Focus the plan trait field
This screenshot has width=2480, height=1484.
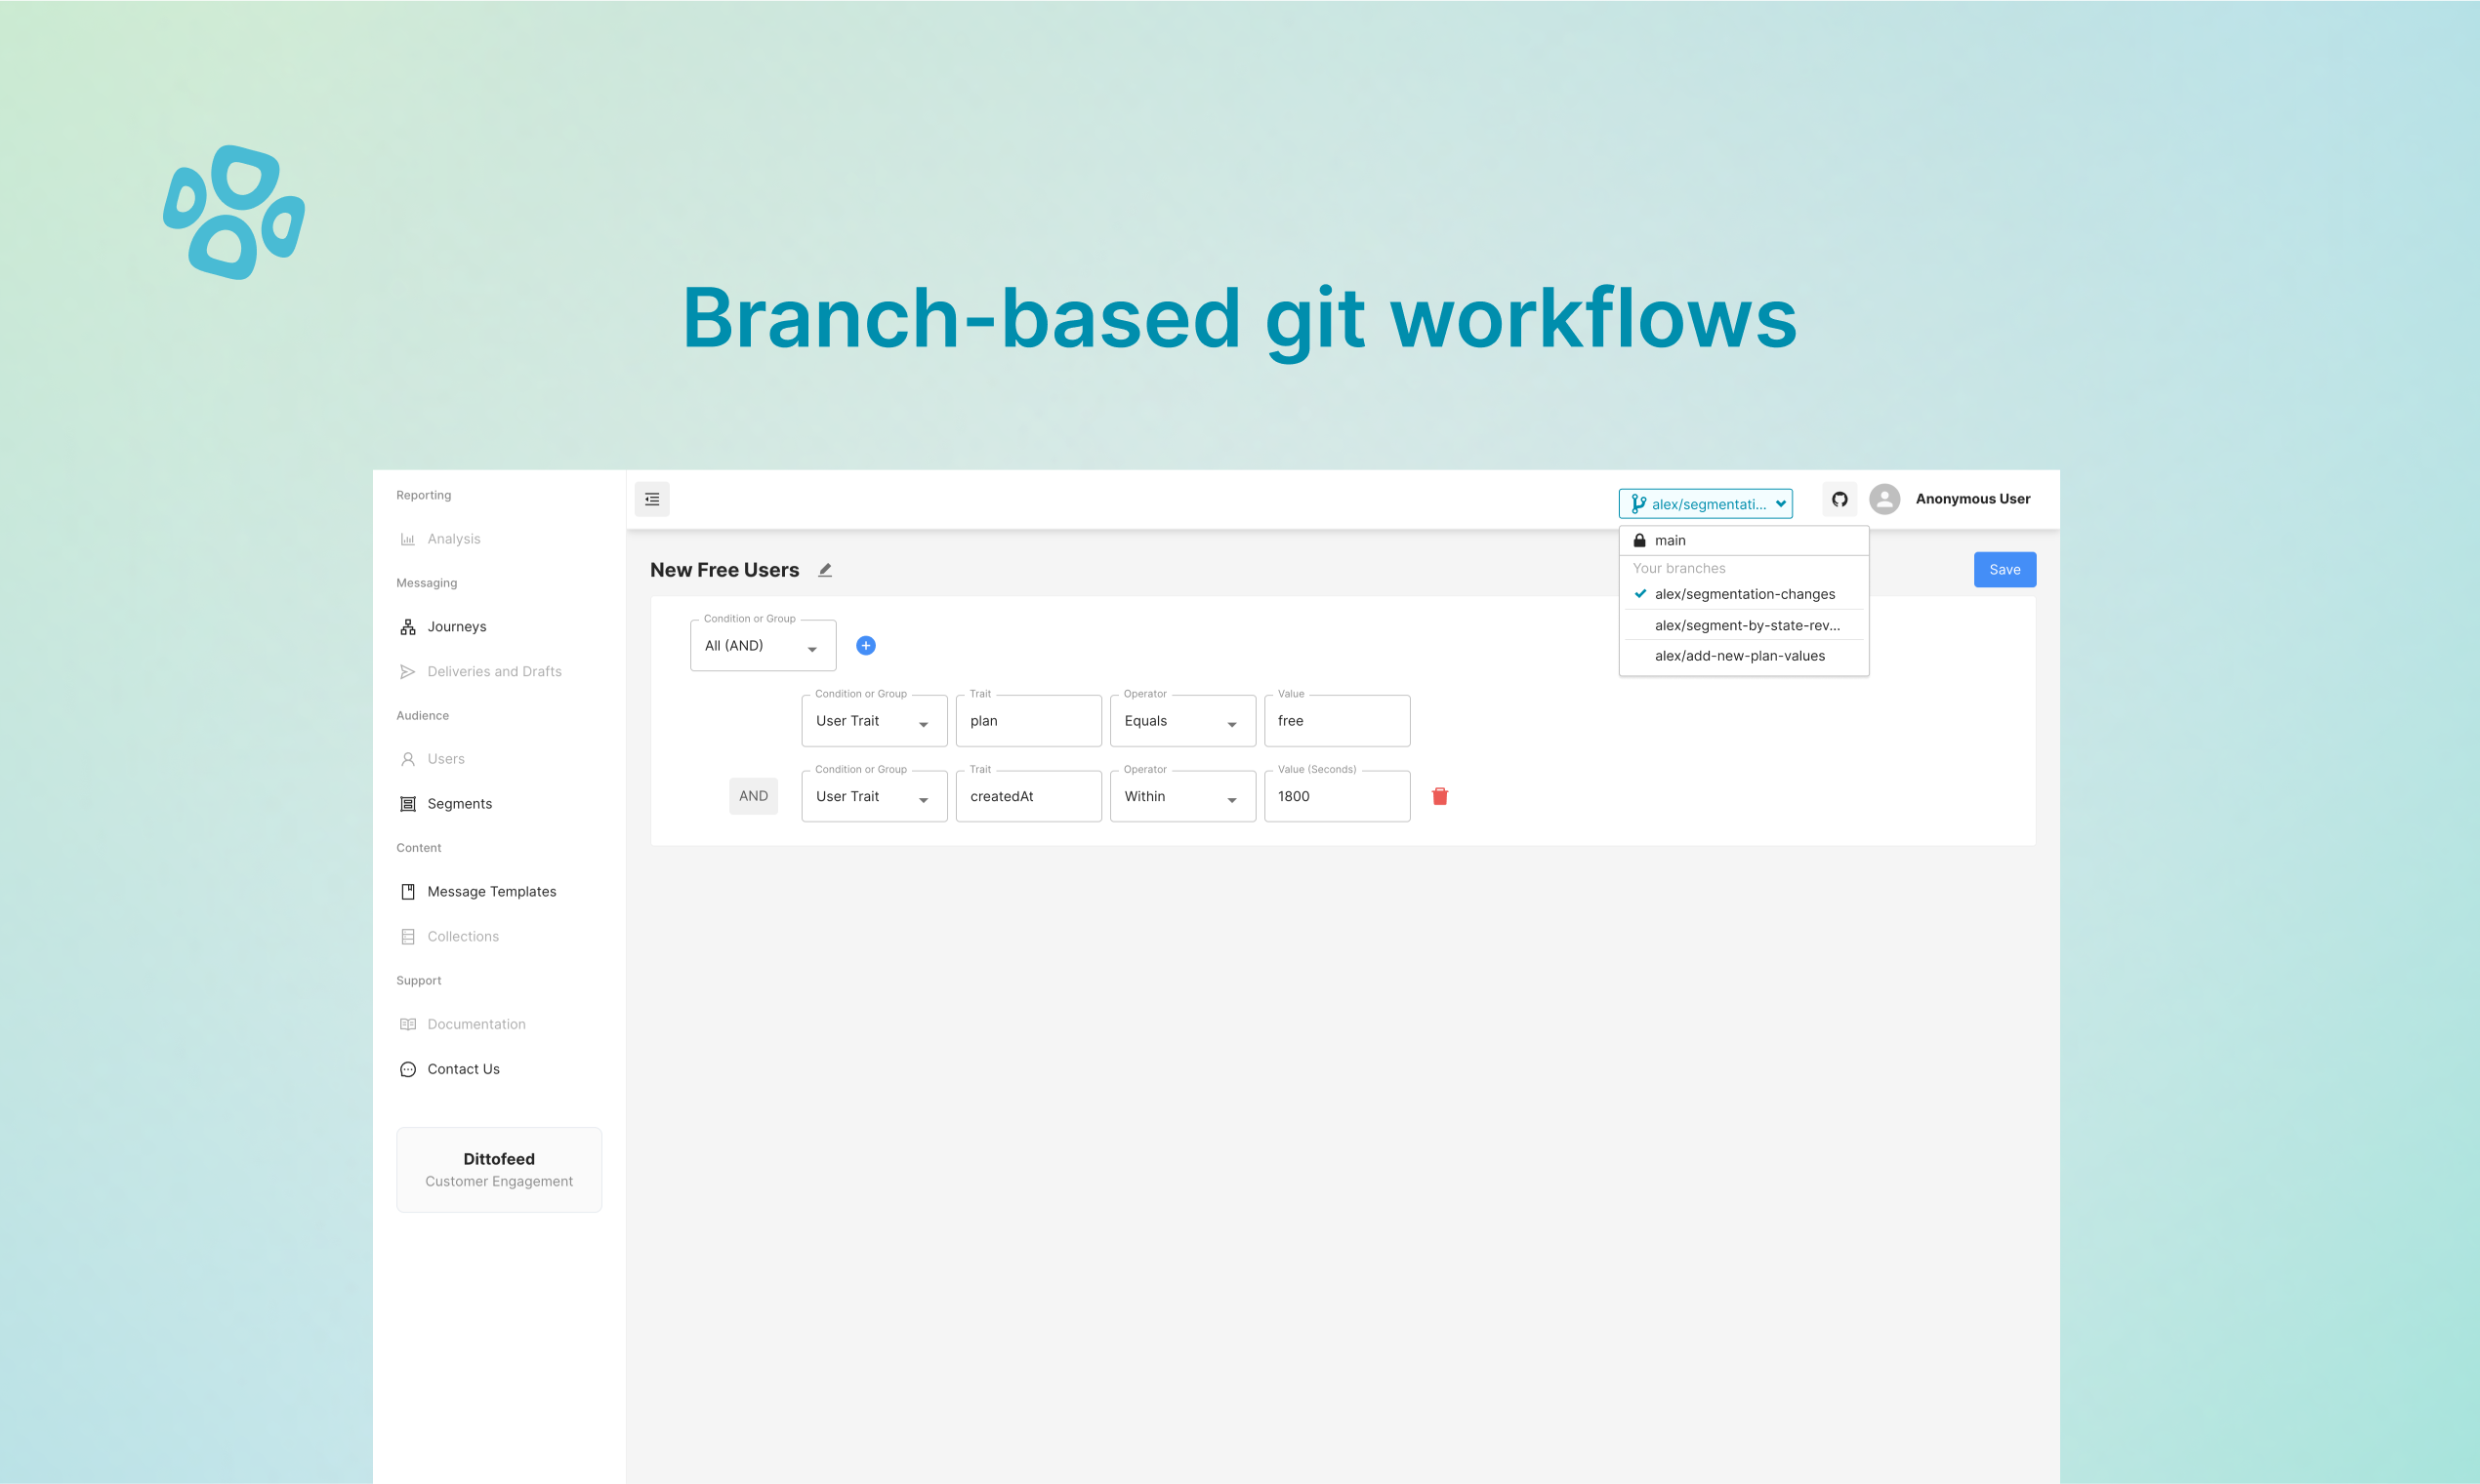[1028, 721]
